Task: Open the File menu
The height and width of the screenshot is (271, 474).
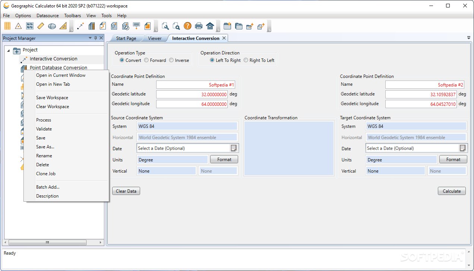Action: (6, 16)
